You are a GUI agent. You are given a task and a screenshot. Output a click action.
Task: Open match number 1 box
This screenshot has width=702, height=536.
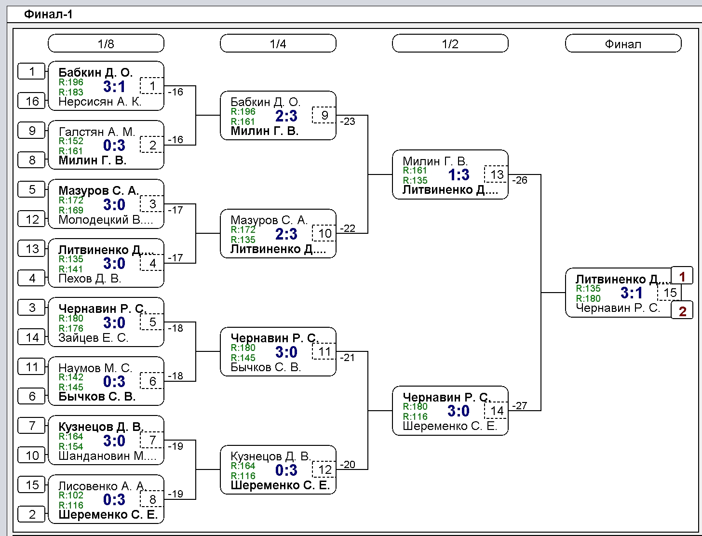[152, 86]
